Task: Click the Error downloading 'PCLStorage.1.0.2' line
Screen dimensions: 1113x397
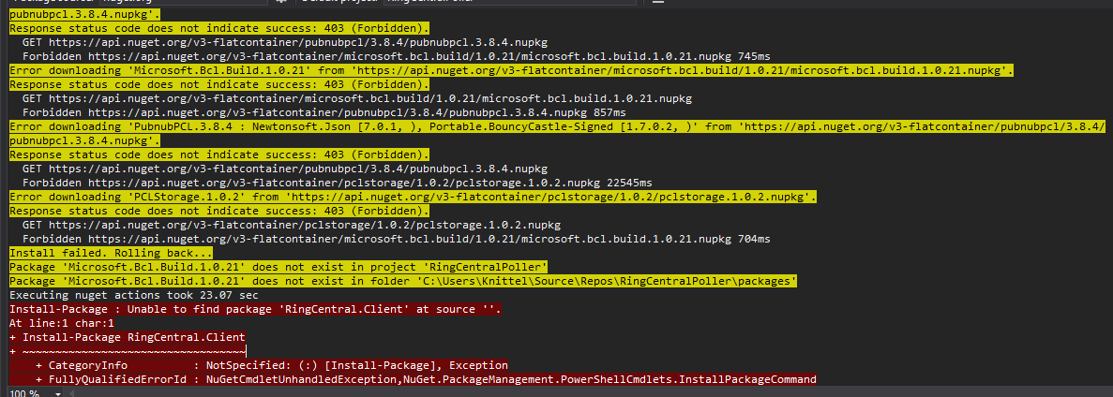Action: (414, 197)
